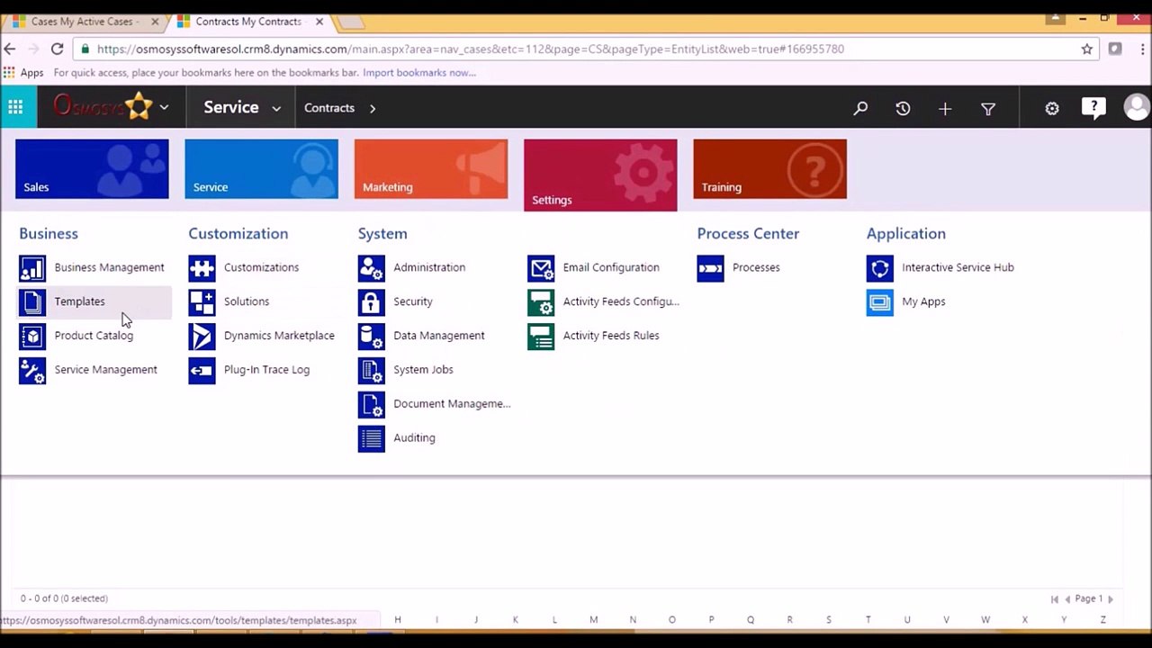The image size is (1152, 648).
Task: Open the Document Management icon
Action: 372,405
